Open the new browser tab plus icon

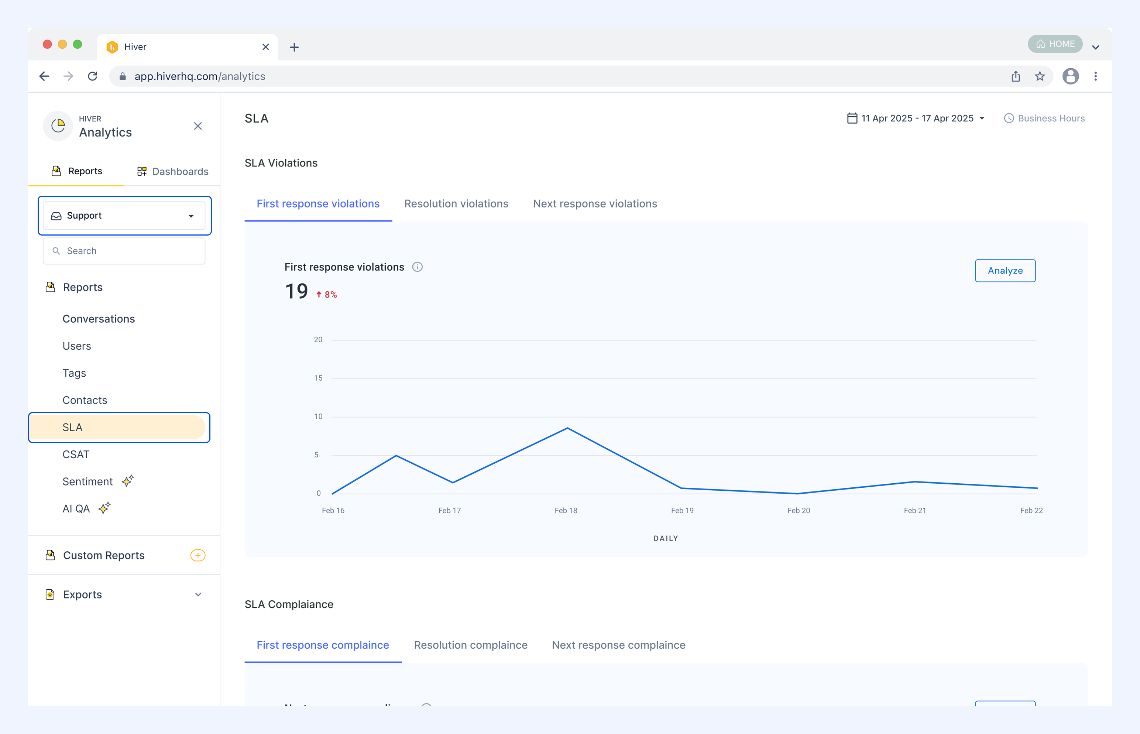coord(294,47)
